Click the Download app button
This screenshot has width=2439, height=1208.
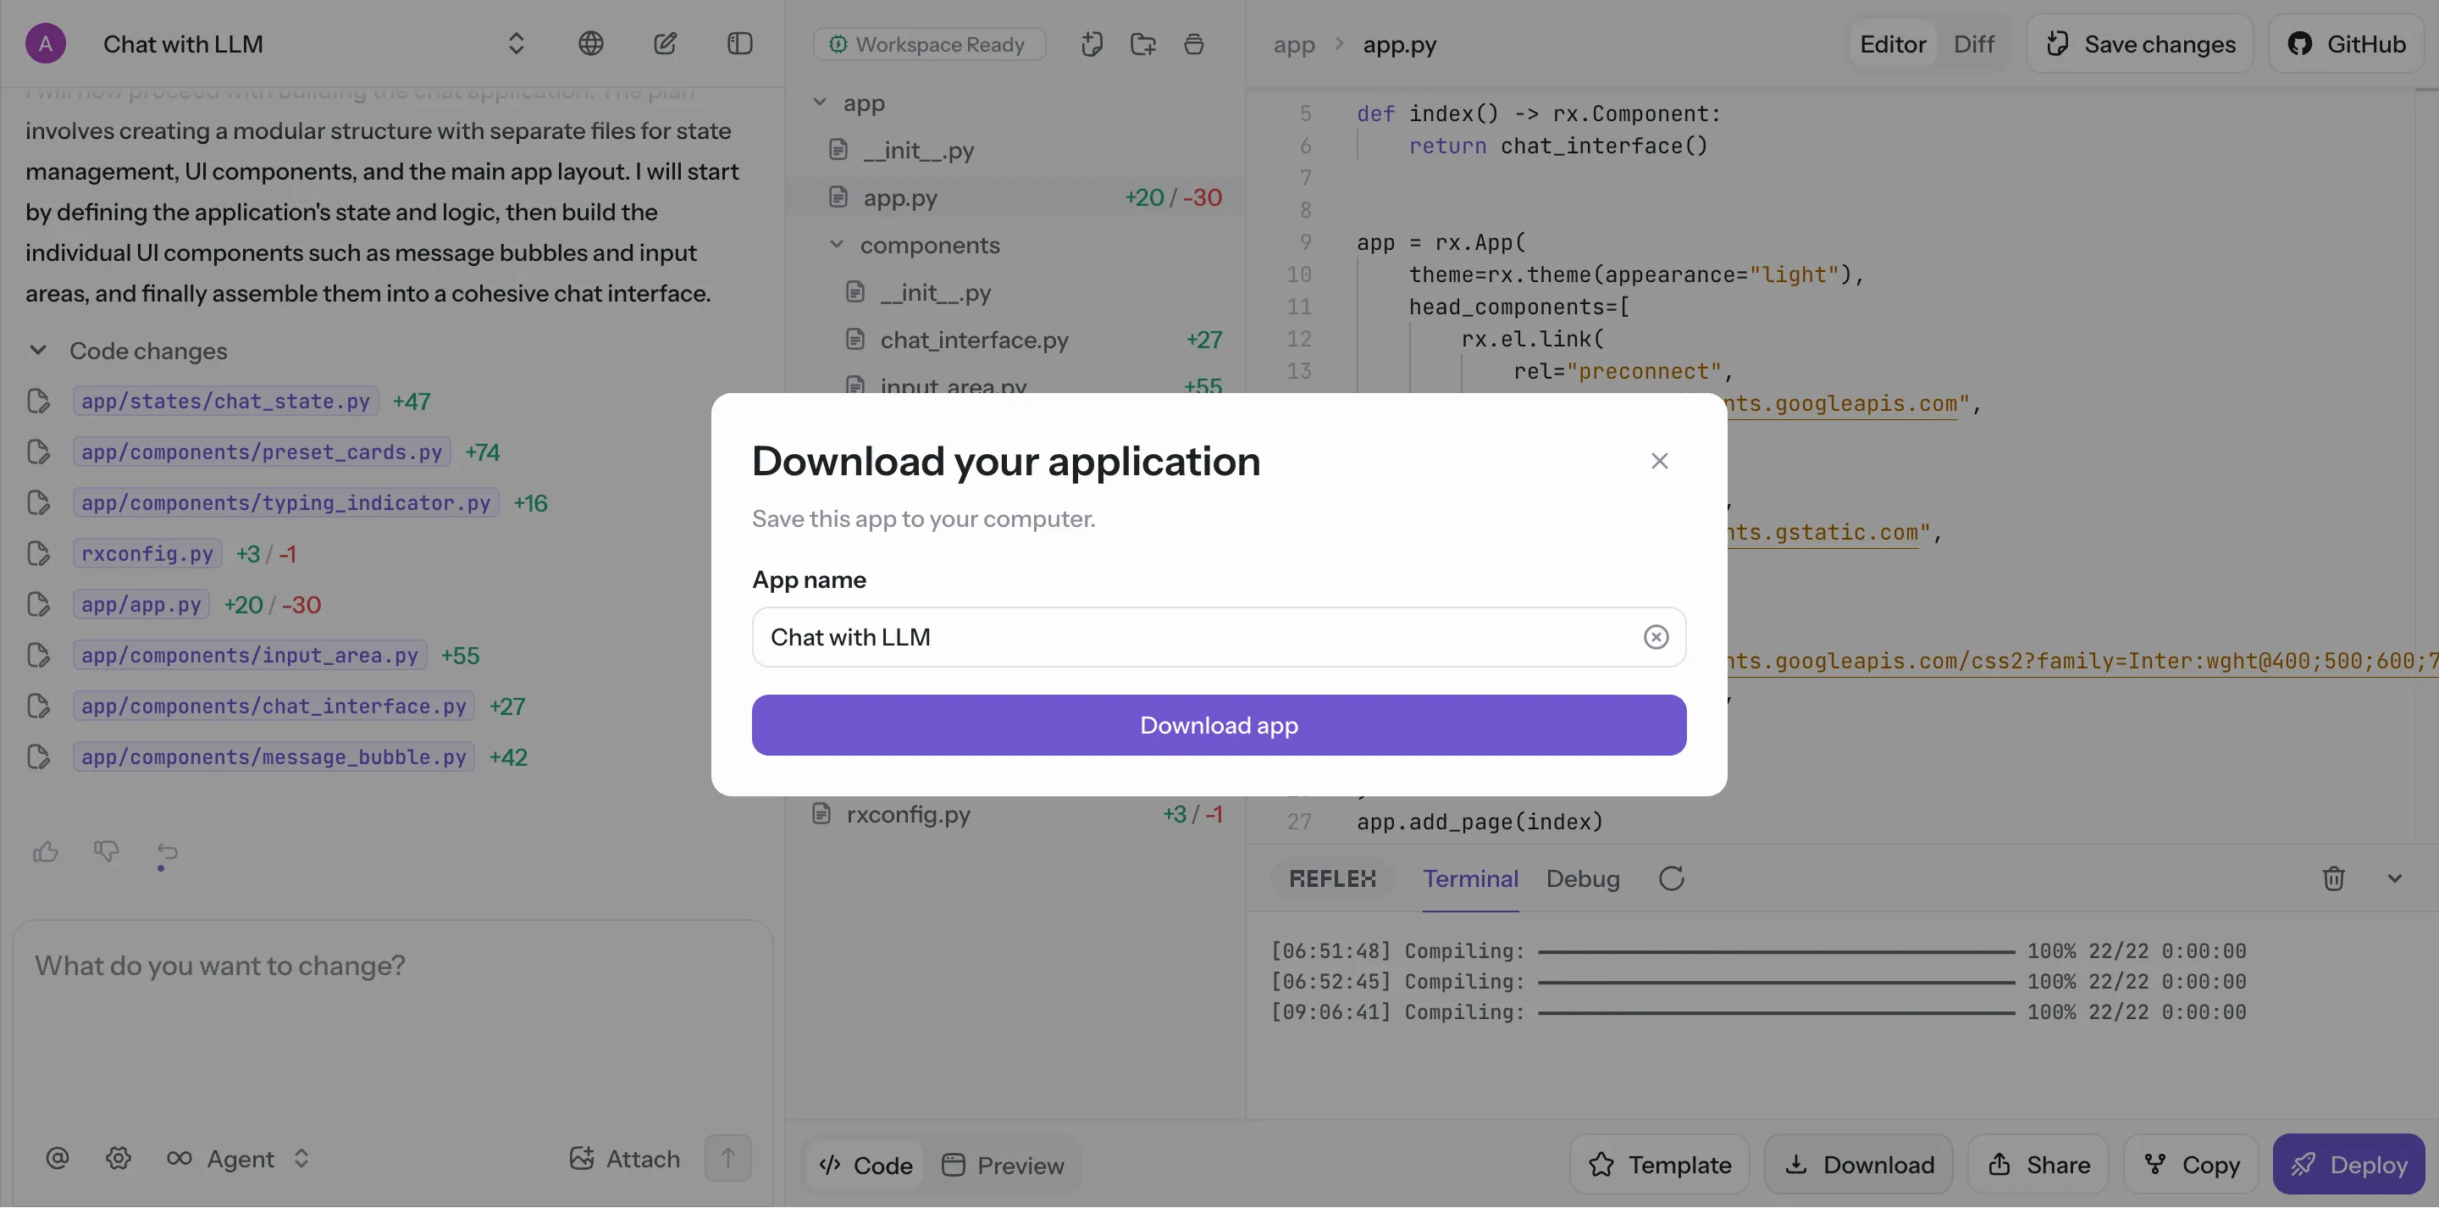[1219, 725]
